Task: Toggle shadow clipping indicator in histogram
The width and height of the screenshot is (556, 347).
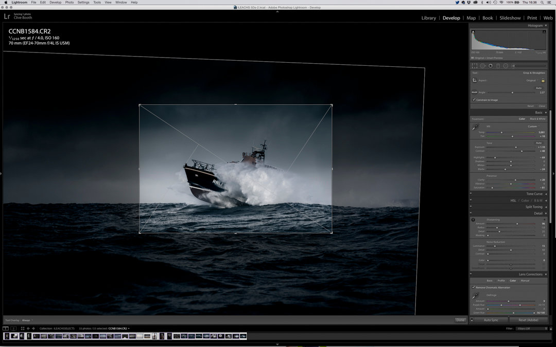Action: pos(473,32)
